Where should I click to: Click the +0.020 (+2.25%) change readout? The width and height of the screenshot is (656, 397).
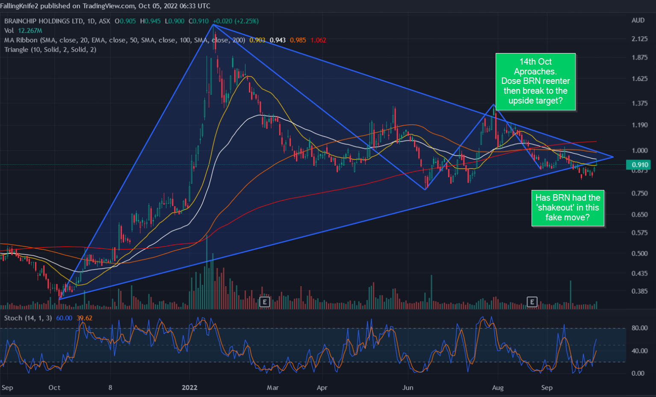coord(236,21)
